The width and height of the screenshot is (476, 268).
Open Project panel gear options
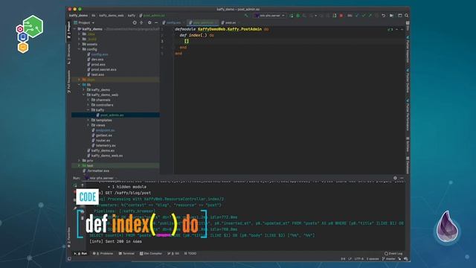(149, 23)
